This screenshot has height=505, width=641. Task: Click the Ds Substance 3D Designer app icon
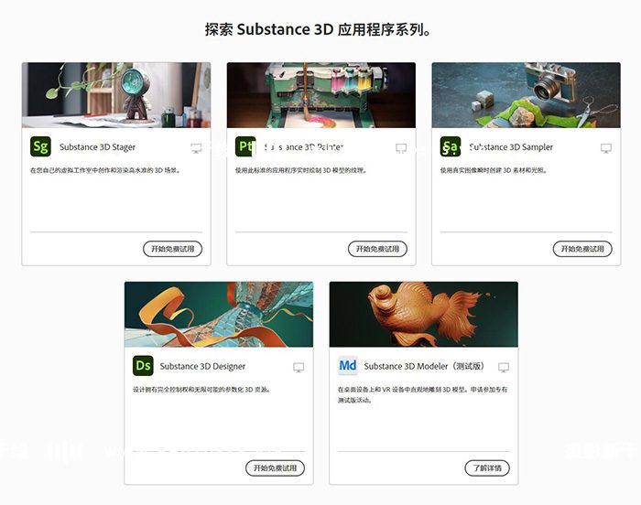(143, 366)
